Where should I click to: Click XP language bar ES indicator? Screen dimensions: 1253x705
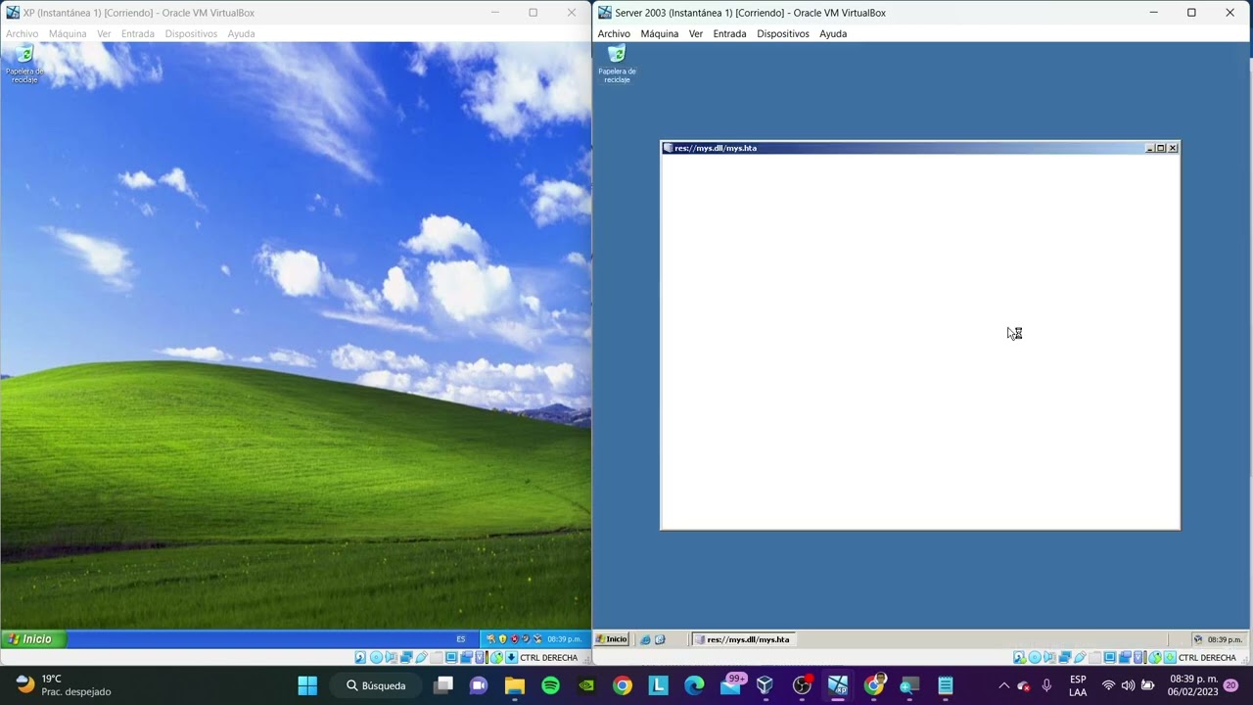tap(461, 639)
